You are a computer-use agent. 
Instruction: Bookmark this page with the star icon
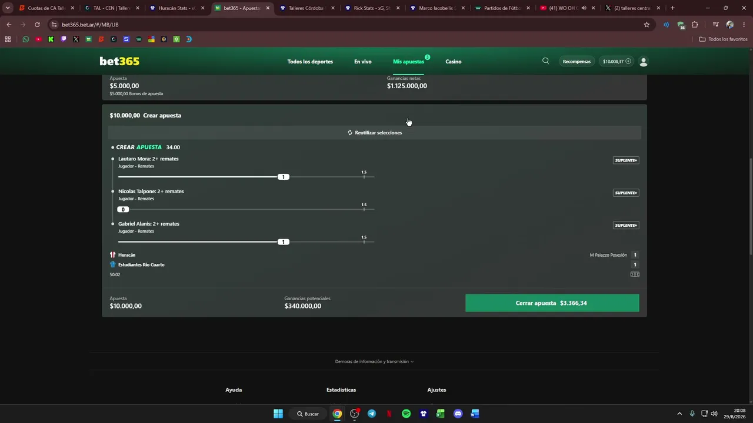tap(647, 25)
